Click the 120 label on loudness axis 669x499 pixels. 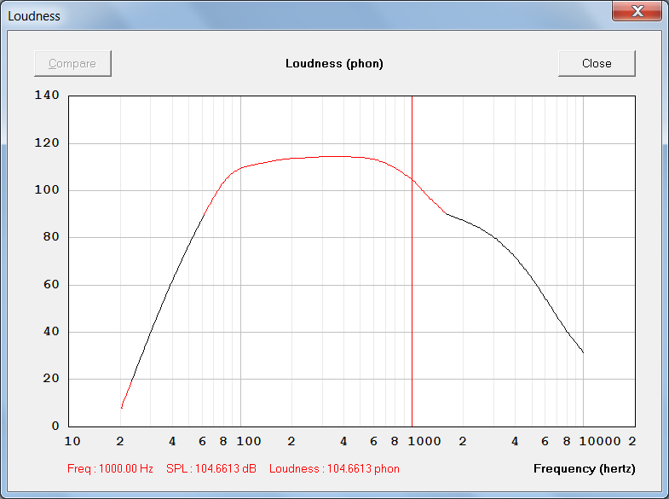tap(47, 142)
